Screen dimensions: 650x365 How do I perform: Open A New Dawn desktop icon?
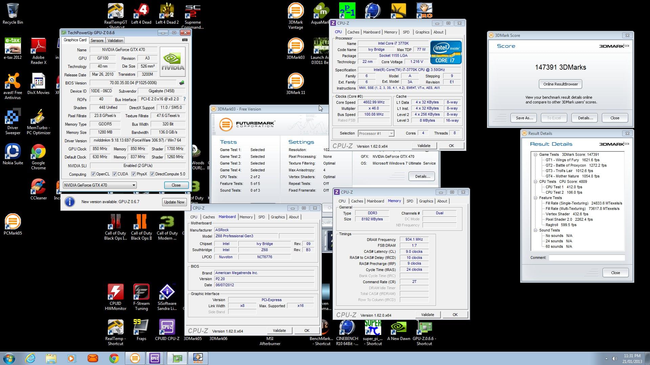coord(398,330)
